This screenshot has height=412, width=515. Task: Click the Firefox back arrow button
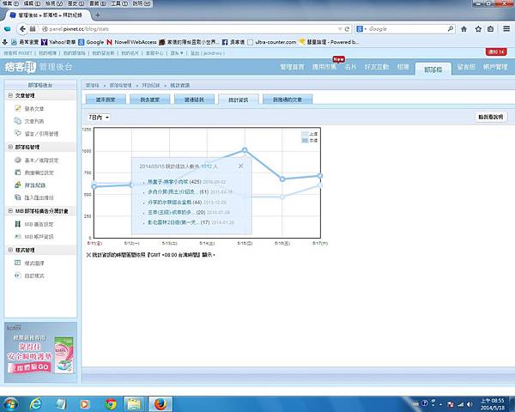(22, 29)
